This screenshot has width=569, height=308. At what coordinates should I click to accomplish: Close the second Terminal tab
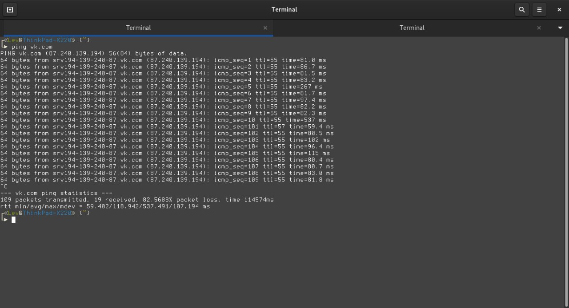[539, 28]
